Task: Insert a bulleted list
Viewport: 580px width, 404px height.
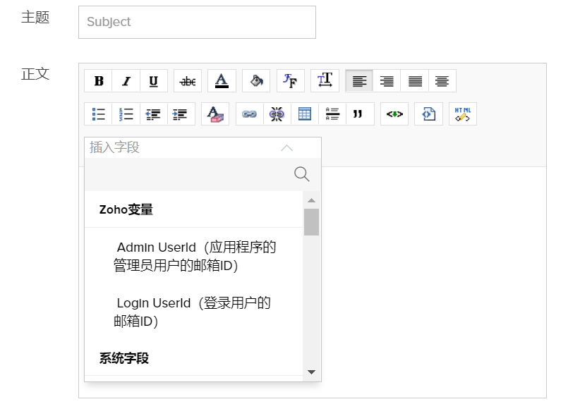Action: [98, 114]
